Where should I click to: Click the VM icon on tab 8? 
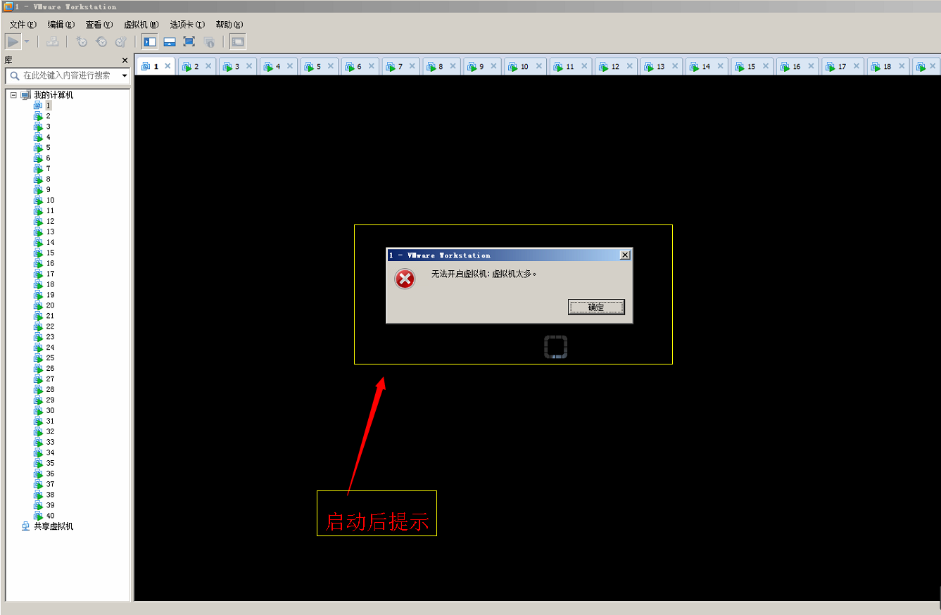pyautogui.click(x=431, y=67)
